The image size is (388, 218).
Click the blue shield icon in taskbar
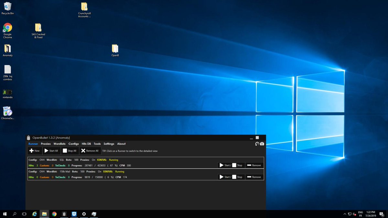[x=74, y=214]
